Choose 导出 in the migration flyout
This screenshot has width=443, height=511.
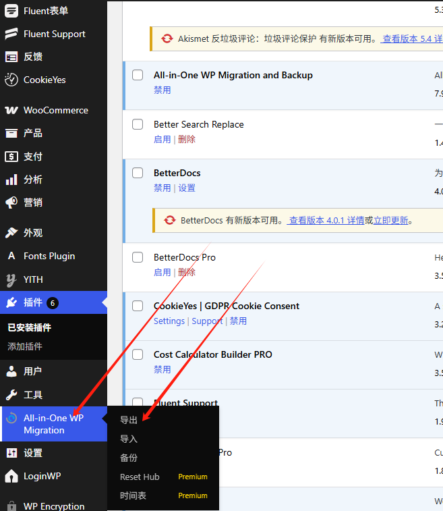pyautogui.click(x=129, y=420)
